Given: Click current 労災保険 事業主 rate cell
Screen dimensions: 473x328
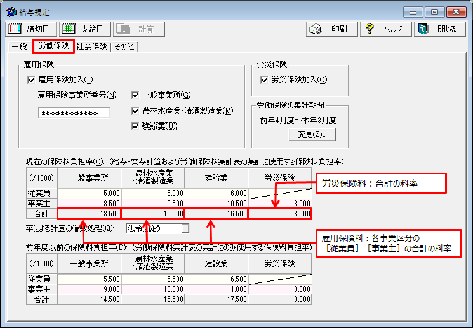Looking at the screenshot, I should [x=279, y=203].
